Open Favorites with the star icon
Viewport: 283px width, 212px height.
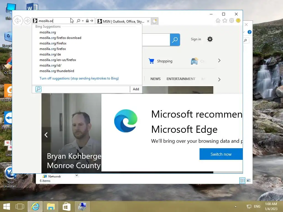tap(225, 20)
